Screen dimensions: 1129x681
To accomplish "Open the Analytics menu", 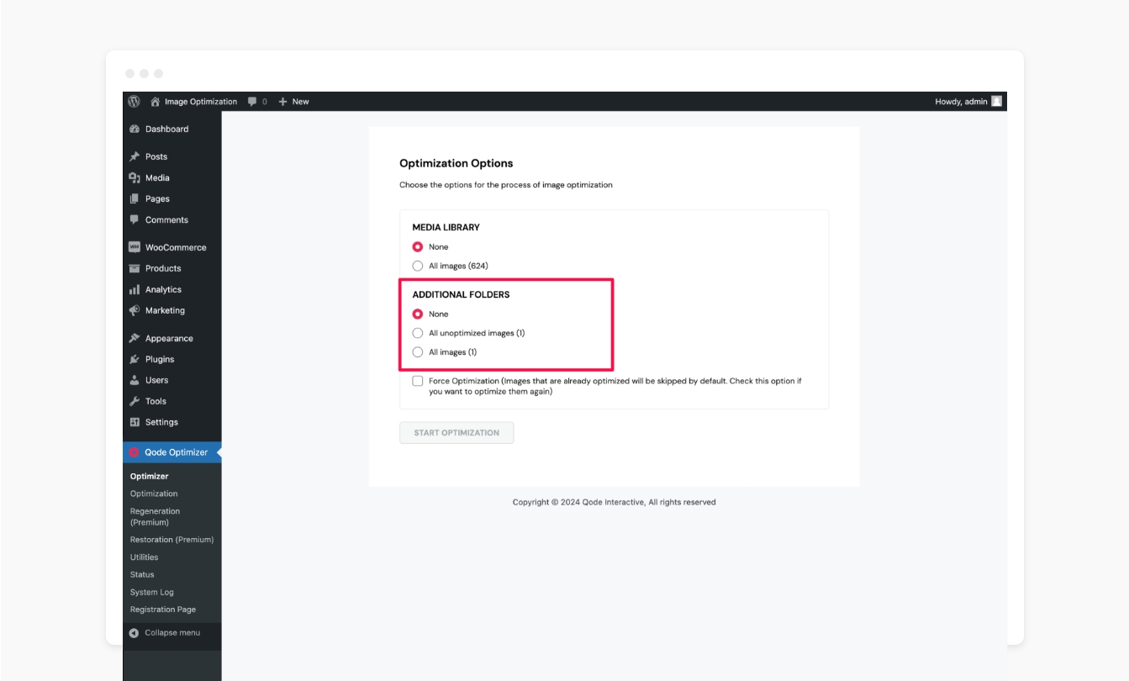I will (x=163, y=289).
